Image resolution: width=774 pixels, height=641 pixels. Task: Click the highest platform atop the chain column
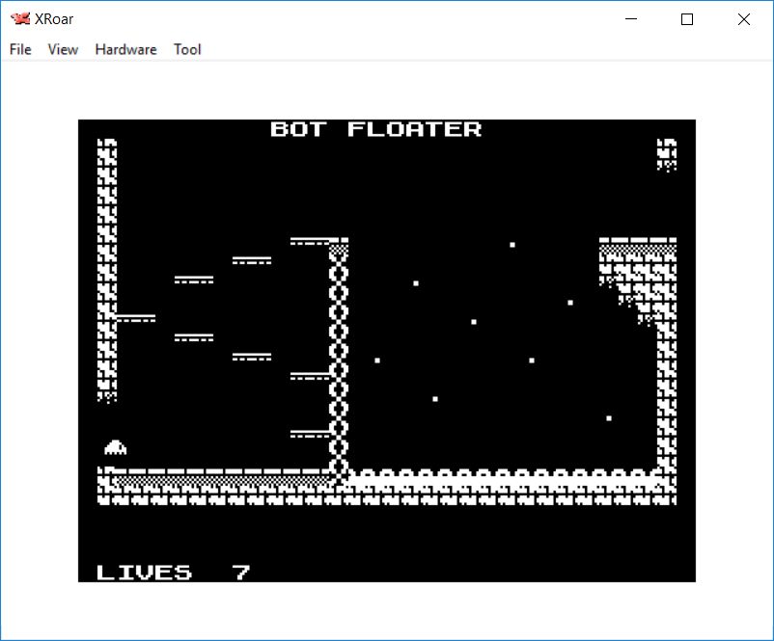pyautogui.click(x=311, y=241)
